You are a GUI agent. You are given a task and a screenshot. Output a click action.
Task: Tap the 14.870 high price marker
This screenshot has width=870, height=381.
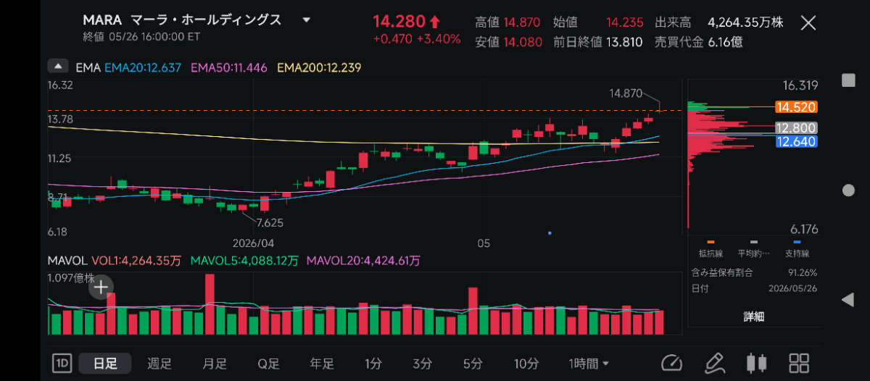click(626, 93)
